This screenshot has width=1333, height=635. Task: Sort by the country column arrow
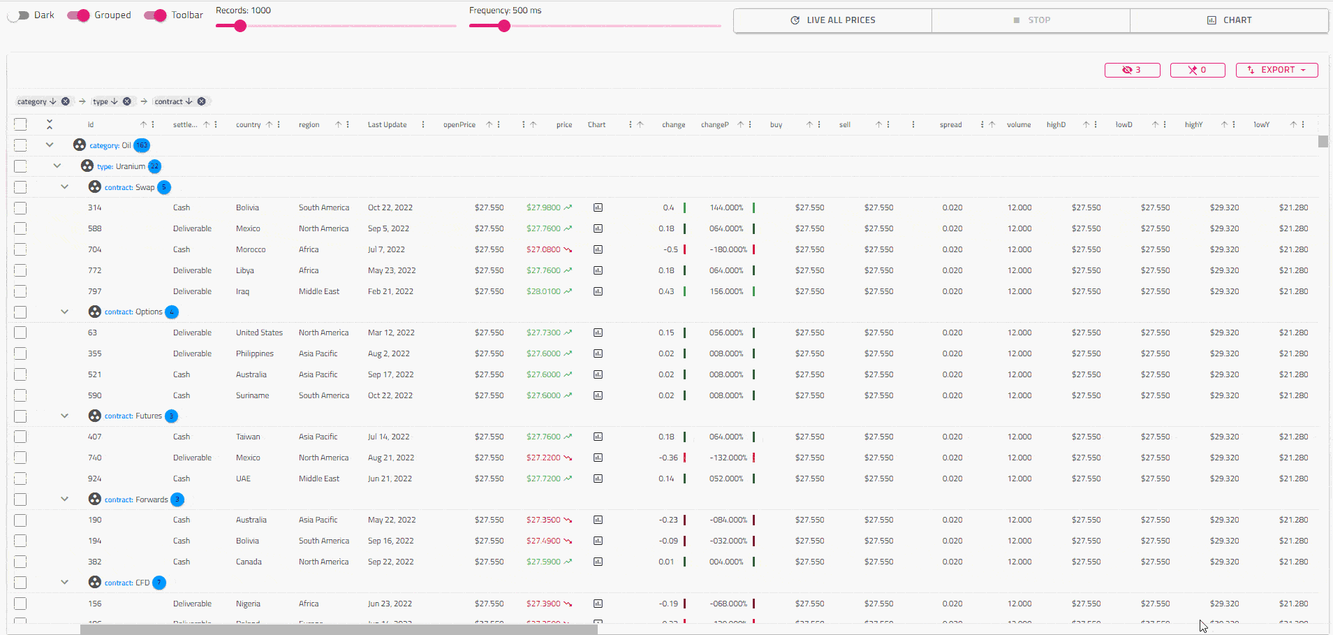tap(270, 124)
